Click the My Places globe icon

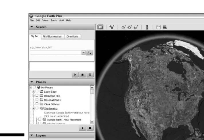point(38,87)
